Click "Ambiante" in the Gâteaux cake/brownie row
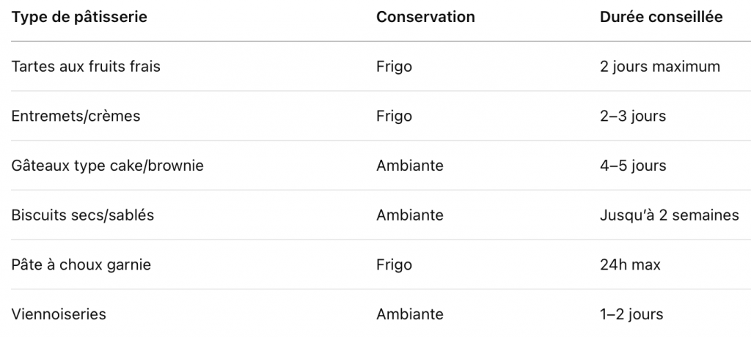Screen dimensions: 751x337 click(410, 166)
